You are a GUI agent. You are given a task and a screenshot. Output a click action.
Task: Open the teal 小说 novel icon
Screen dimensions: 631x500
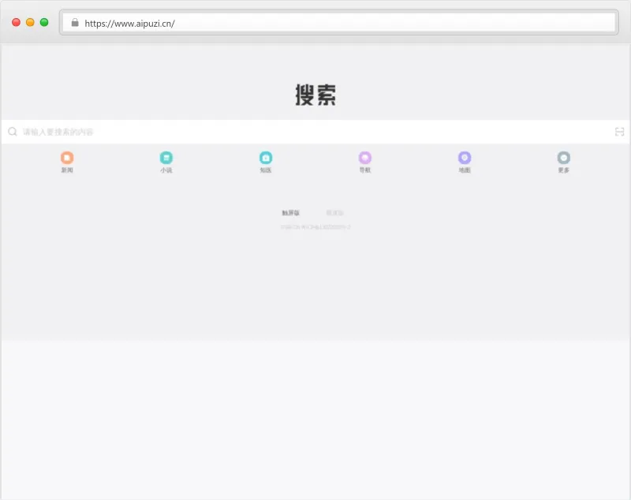(x=166, y=158)
